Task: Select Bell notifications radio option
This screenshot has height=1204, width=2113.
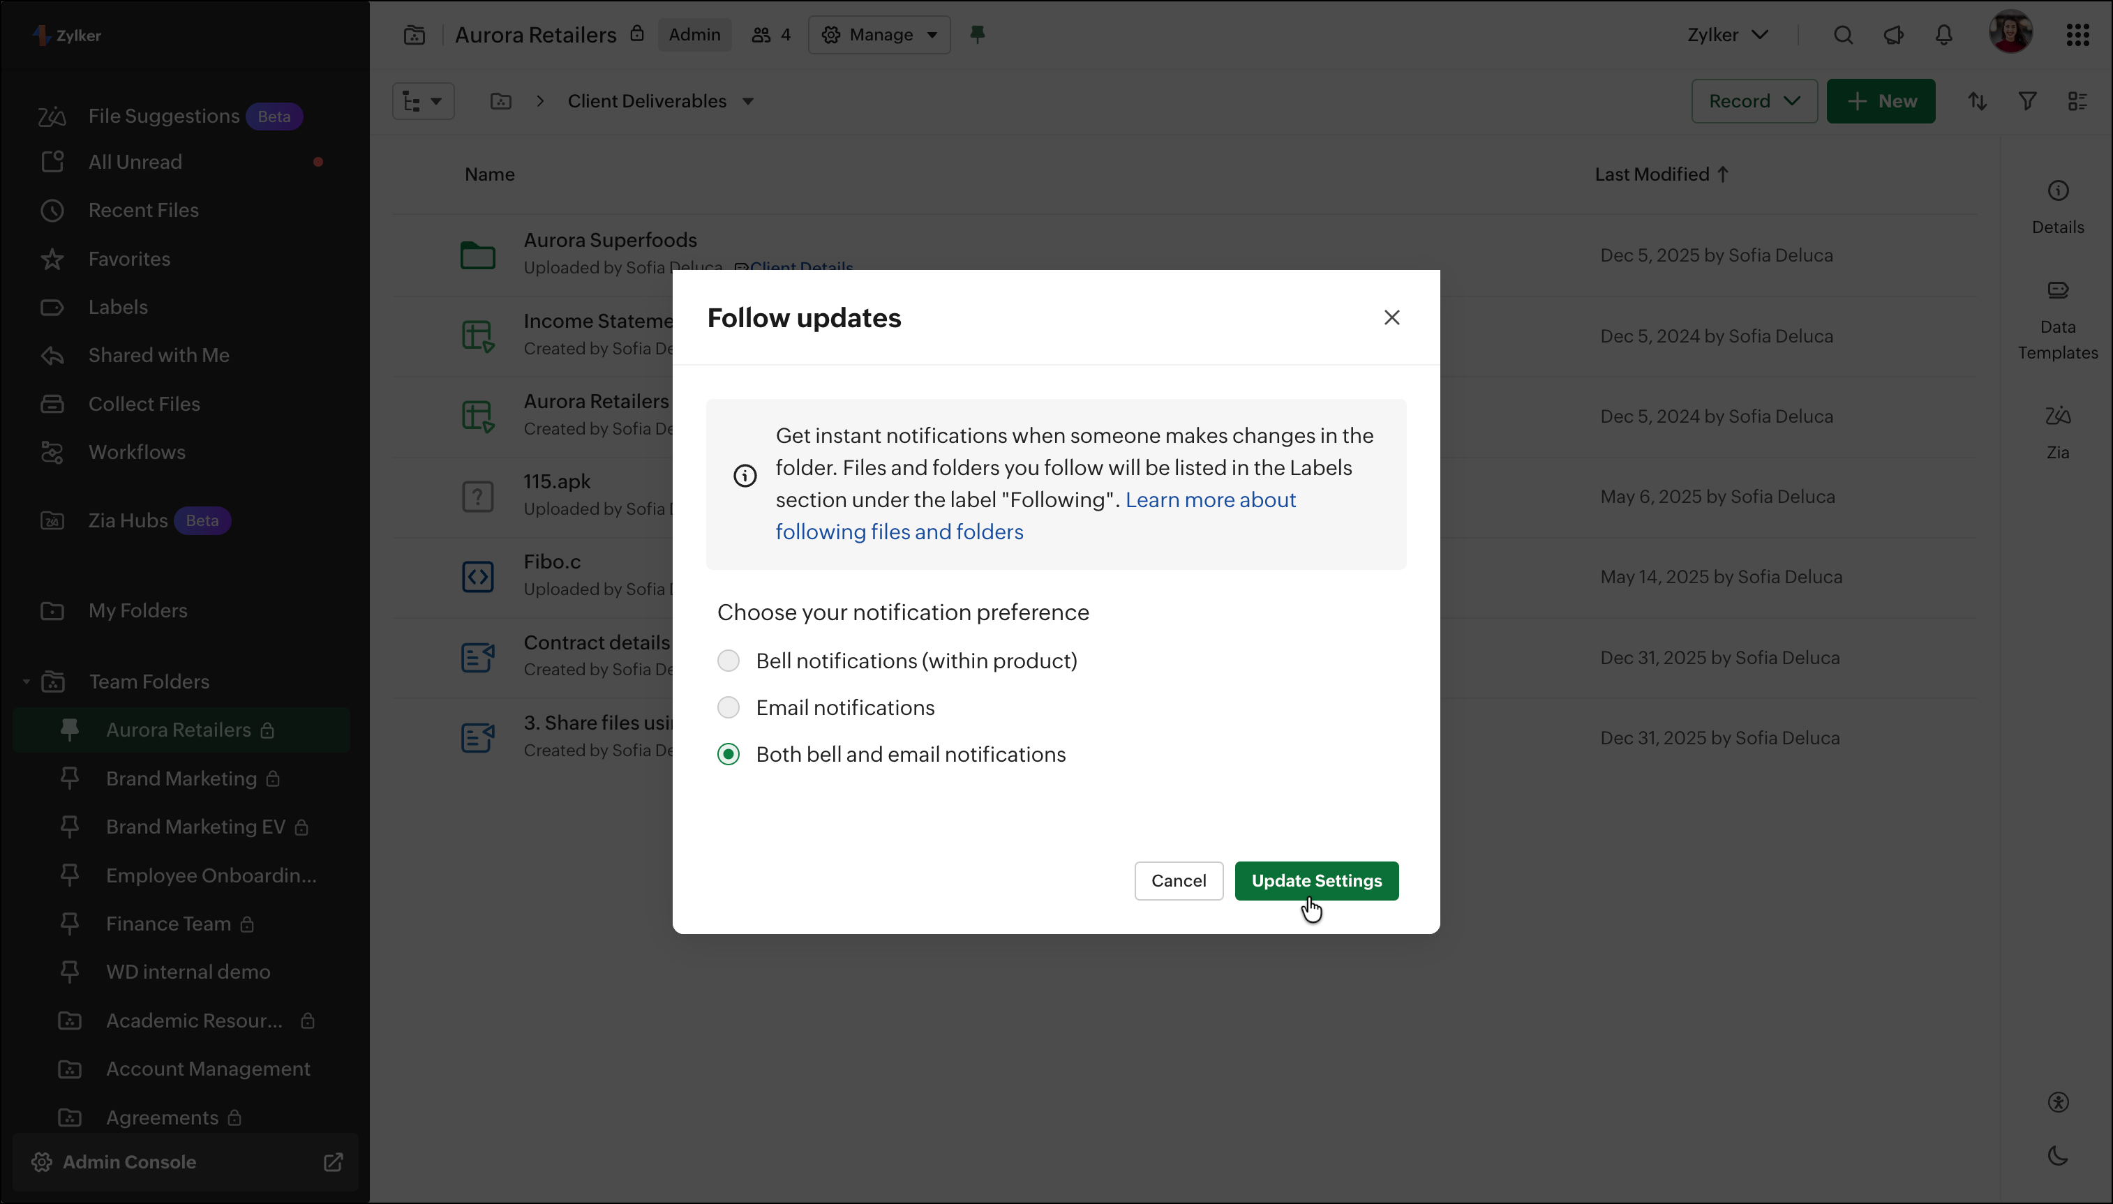Action: point(729,661)
